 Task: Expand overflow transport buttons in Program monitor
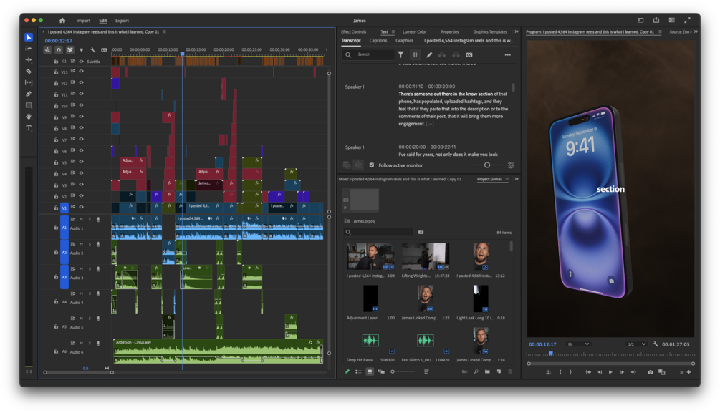coord(681,372)
